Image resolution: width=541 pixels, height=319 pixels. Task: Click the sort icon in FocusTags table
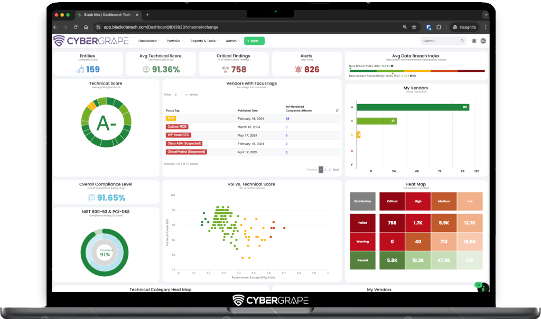point(337,110)
